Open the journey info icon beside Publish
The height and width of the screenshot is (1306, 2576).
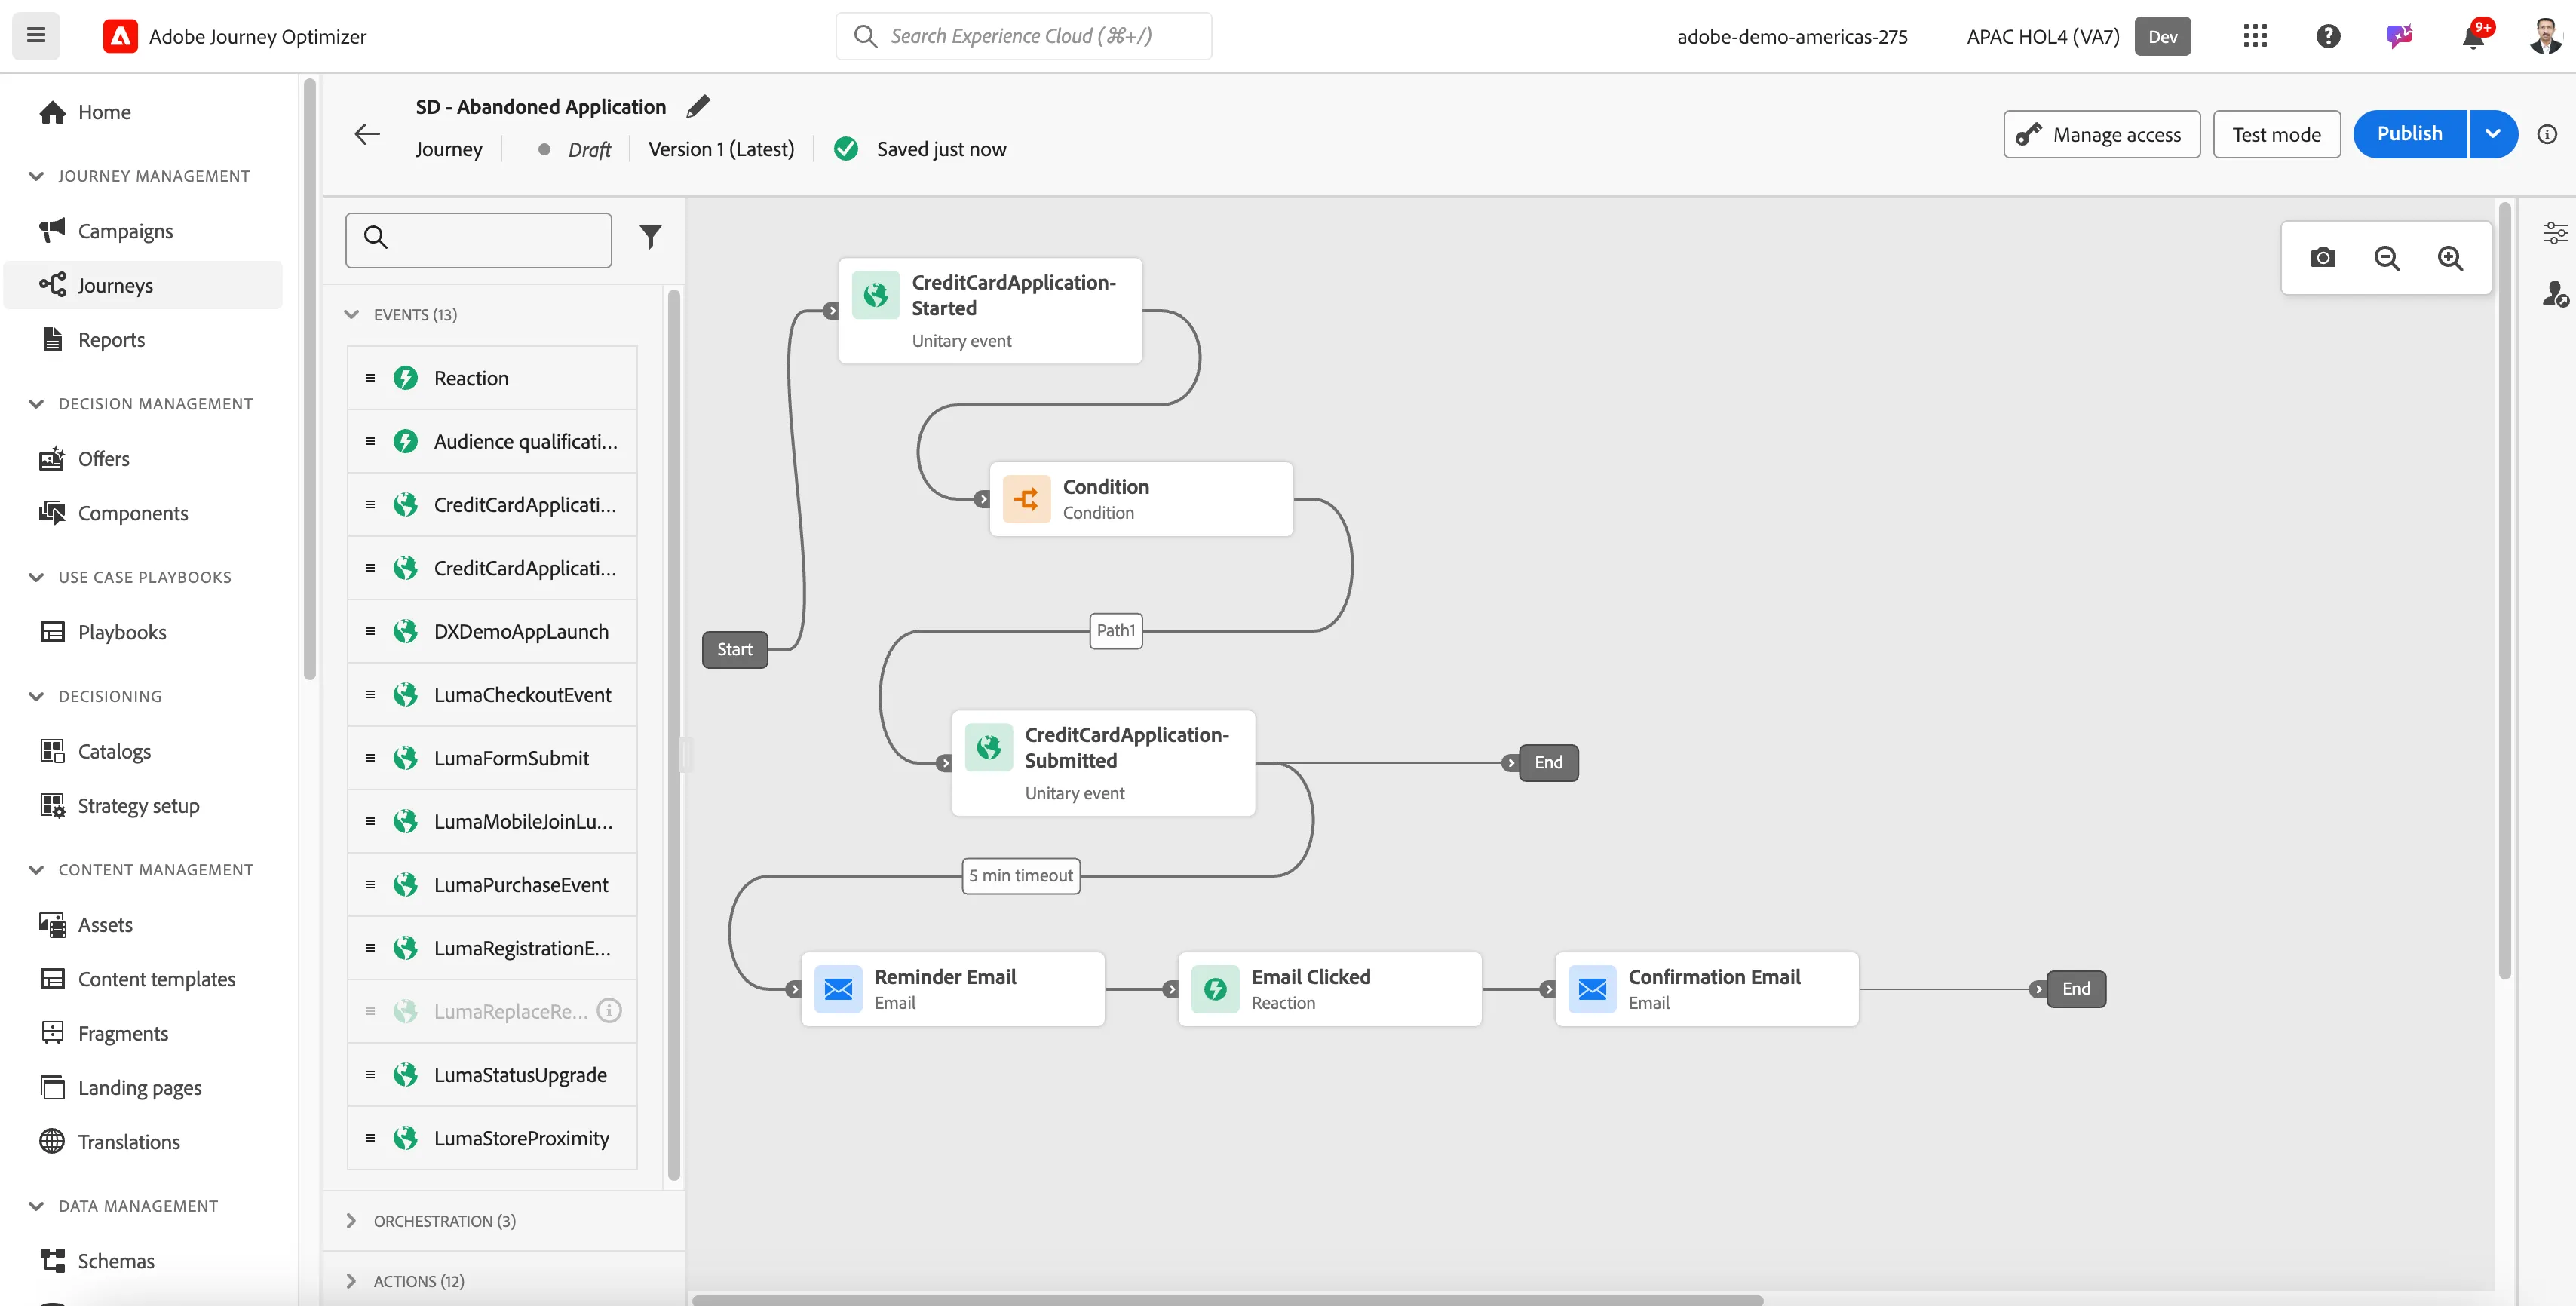point(2547,134)
